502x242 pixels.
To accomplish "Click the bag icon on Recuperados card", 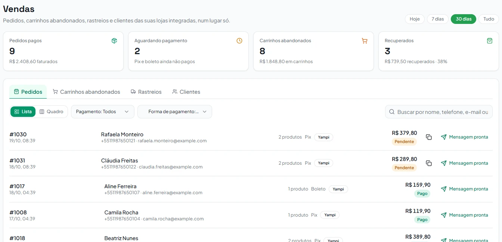I will click(490, 41).
